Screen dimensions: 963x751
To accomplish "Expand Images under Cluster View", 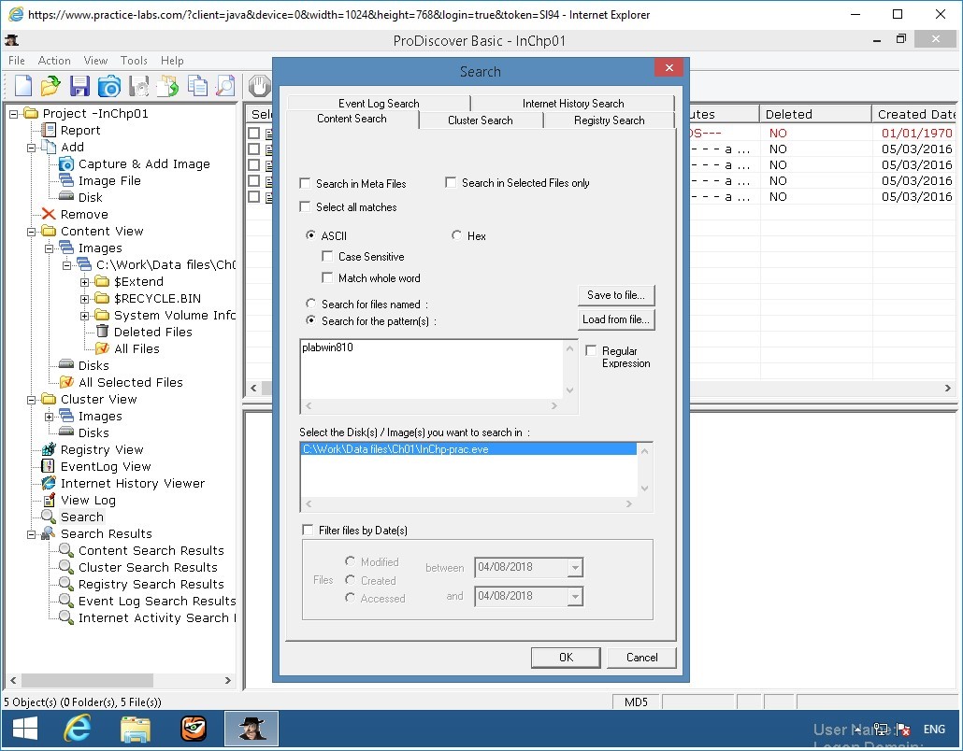I will [x=50, y=417].
